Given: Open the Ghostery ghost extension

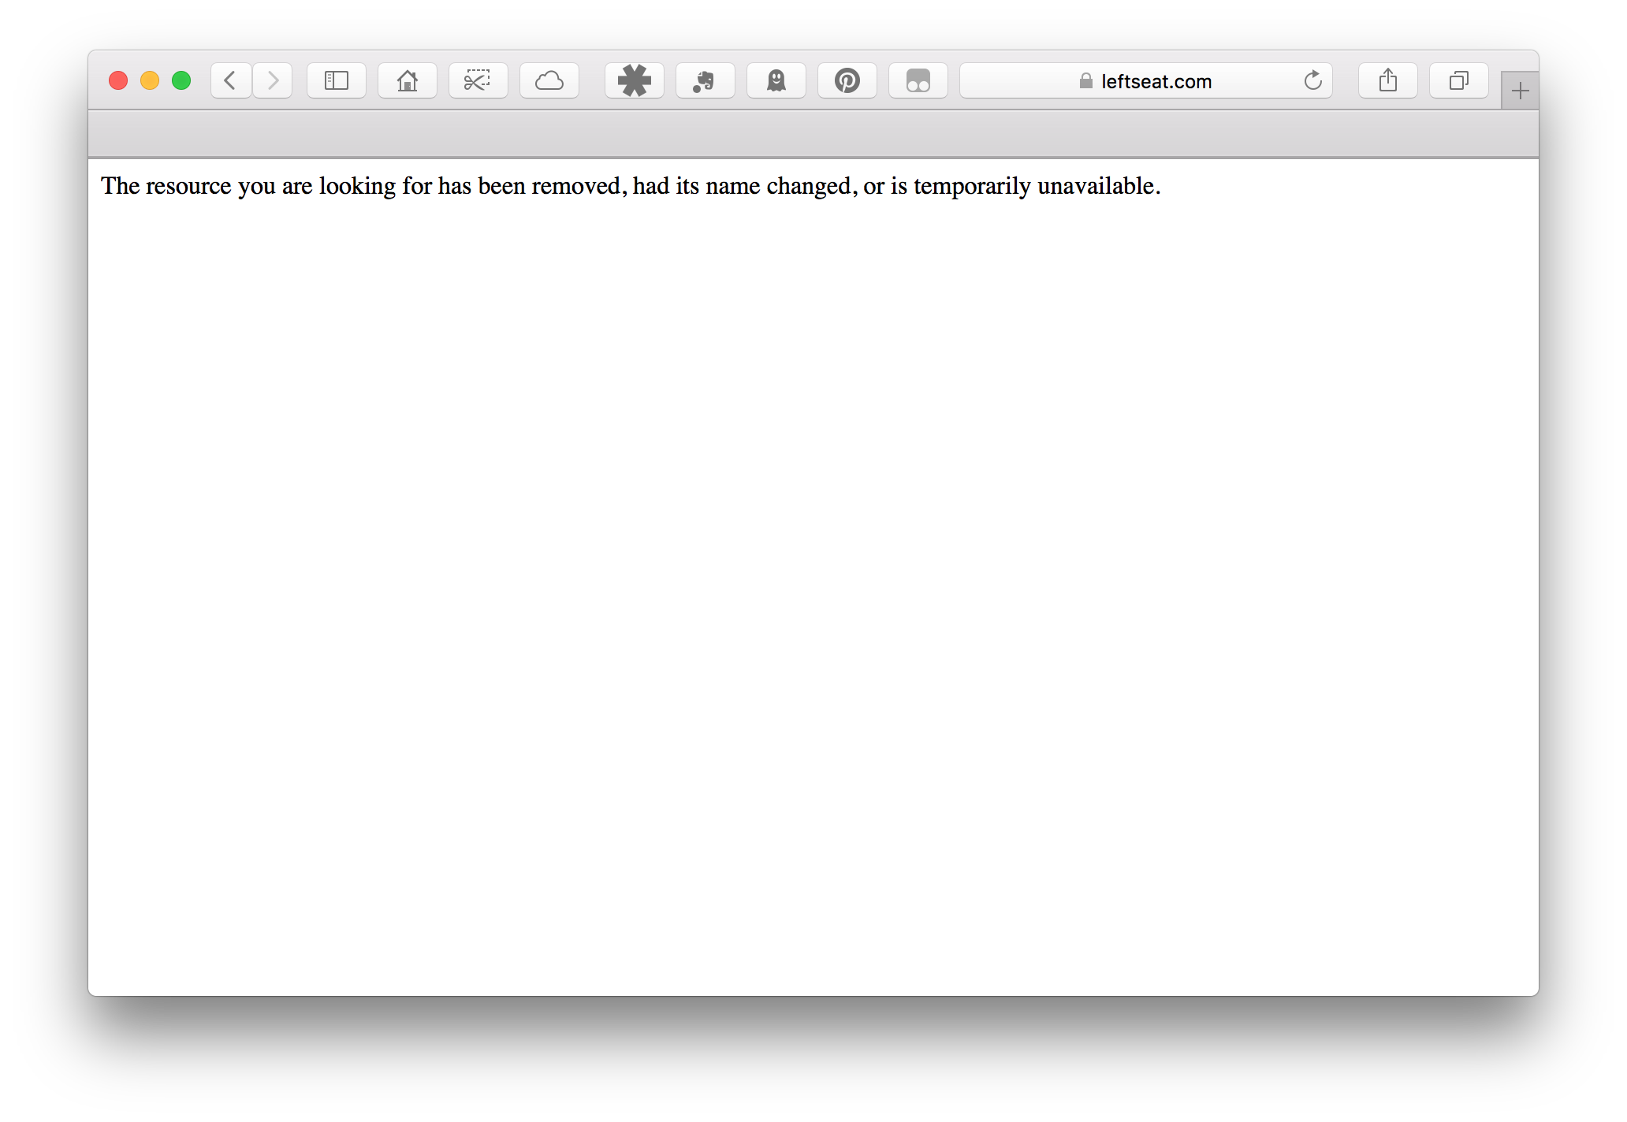Looking at the screenshot, I should [776, 80].
